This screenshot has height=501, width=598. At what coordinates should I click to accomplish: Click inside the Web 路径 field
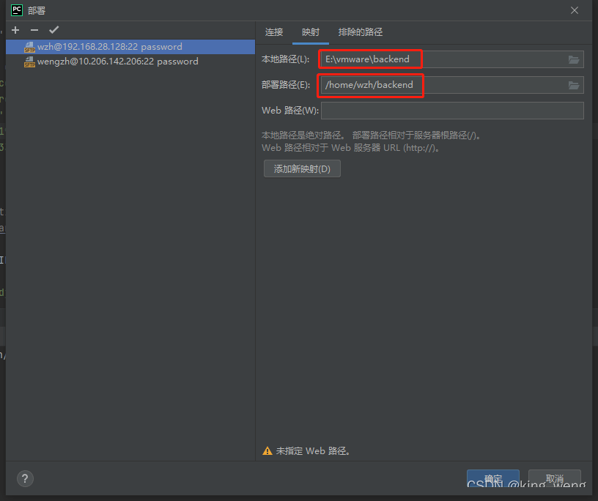click(x=451, y=110)
